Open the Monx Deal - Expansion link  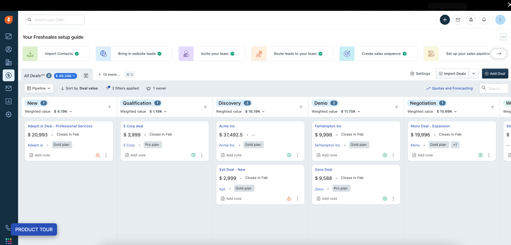tap(430, 126)
